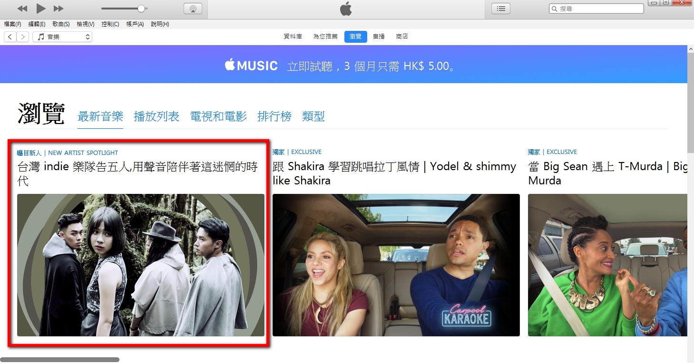Click the back navigation arrow

click(x=10, y=37)
